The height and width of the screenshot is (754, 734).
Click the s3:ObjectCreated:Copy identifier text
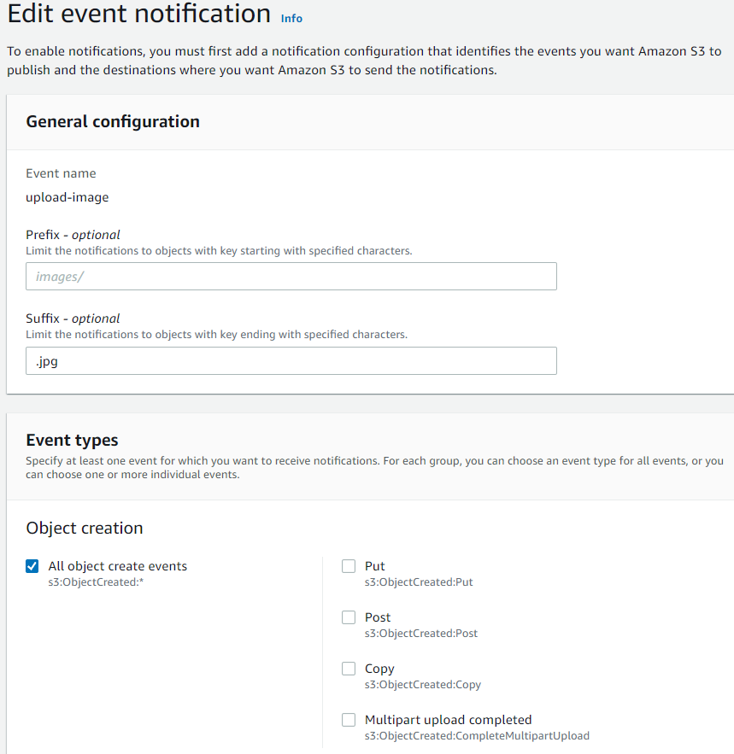tap(423, 684)
